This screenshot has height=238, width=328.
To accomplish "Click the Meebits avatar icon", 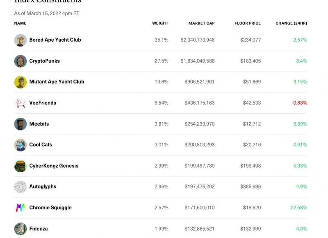I will coord(20,124).
